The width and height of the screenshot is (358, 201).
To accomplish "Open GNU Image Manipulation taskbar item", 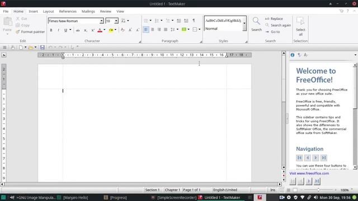I will (x=33, y=198).
